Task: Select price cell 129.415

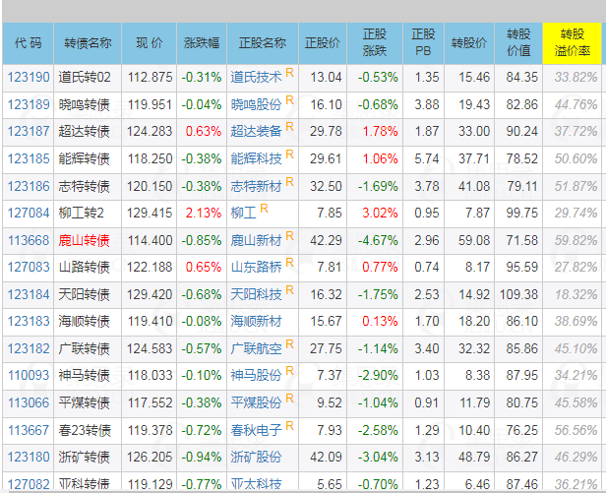Action: click(150, 214)
